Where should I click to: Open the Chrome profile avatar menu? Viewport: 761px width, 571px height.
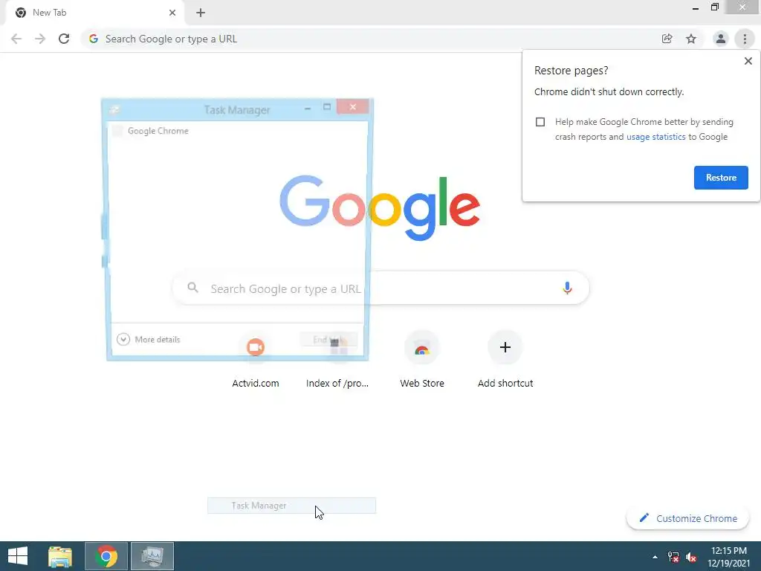tap(721, 39)
